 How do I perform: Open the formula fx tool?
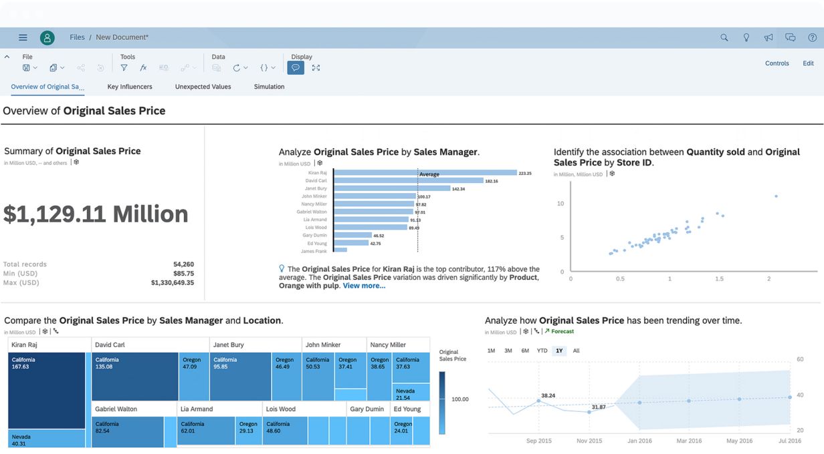[x=143, y=68]
